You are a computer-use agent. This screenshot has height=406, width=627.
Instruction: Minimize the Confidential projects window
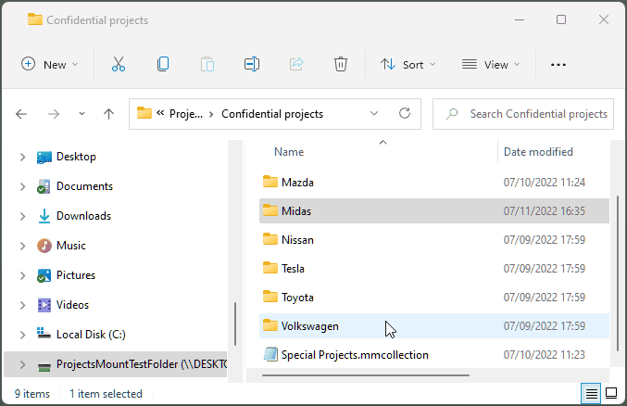(x=520, y=19)
